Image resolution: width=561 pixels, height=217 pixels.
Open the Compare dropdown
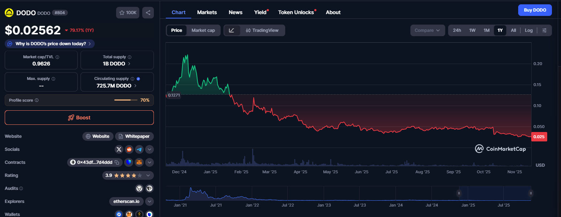[427, 30]
